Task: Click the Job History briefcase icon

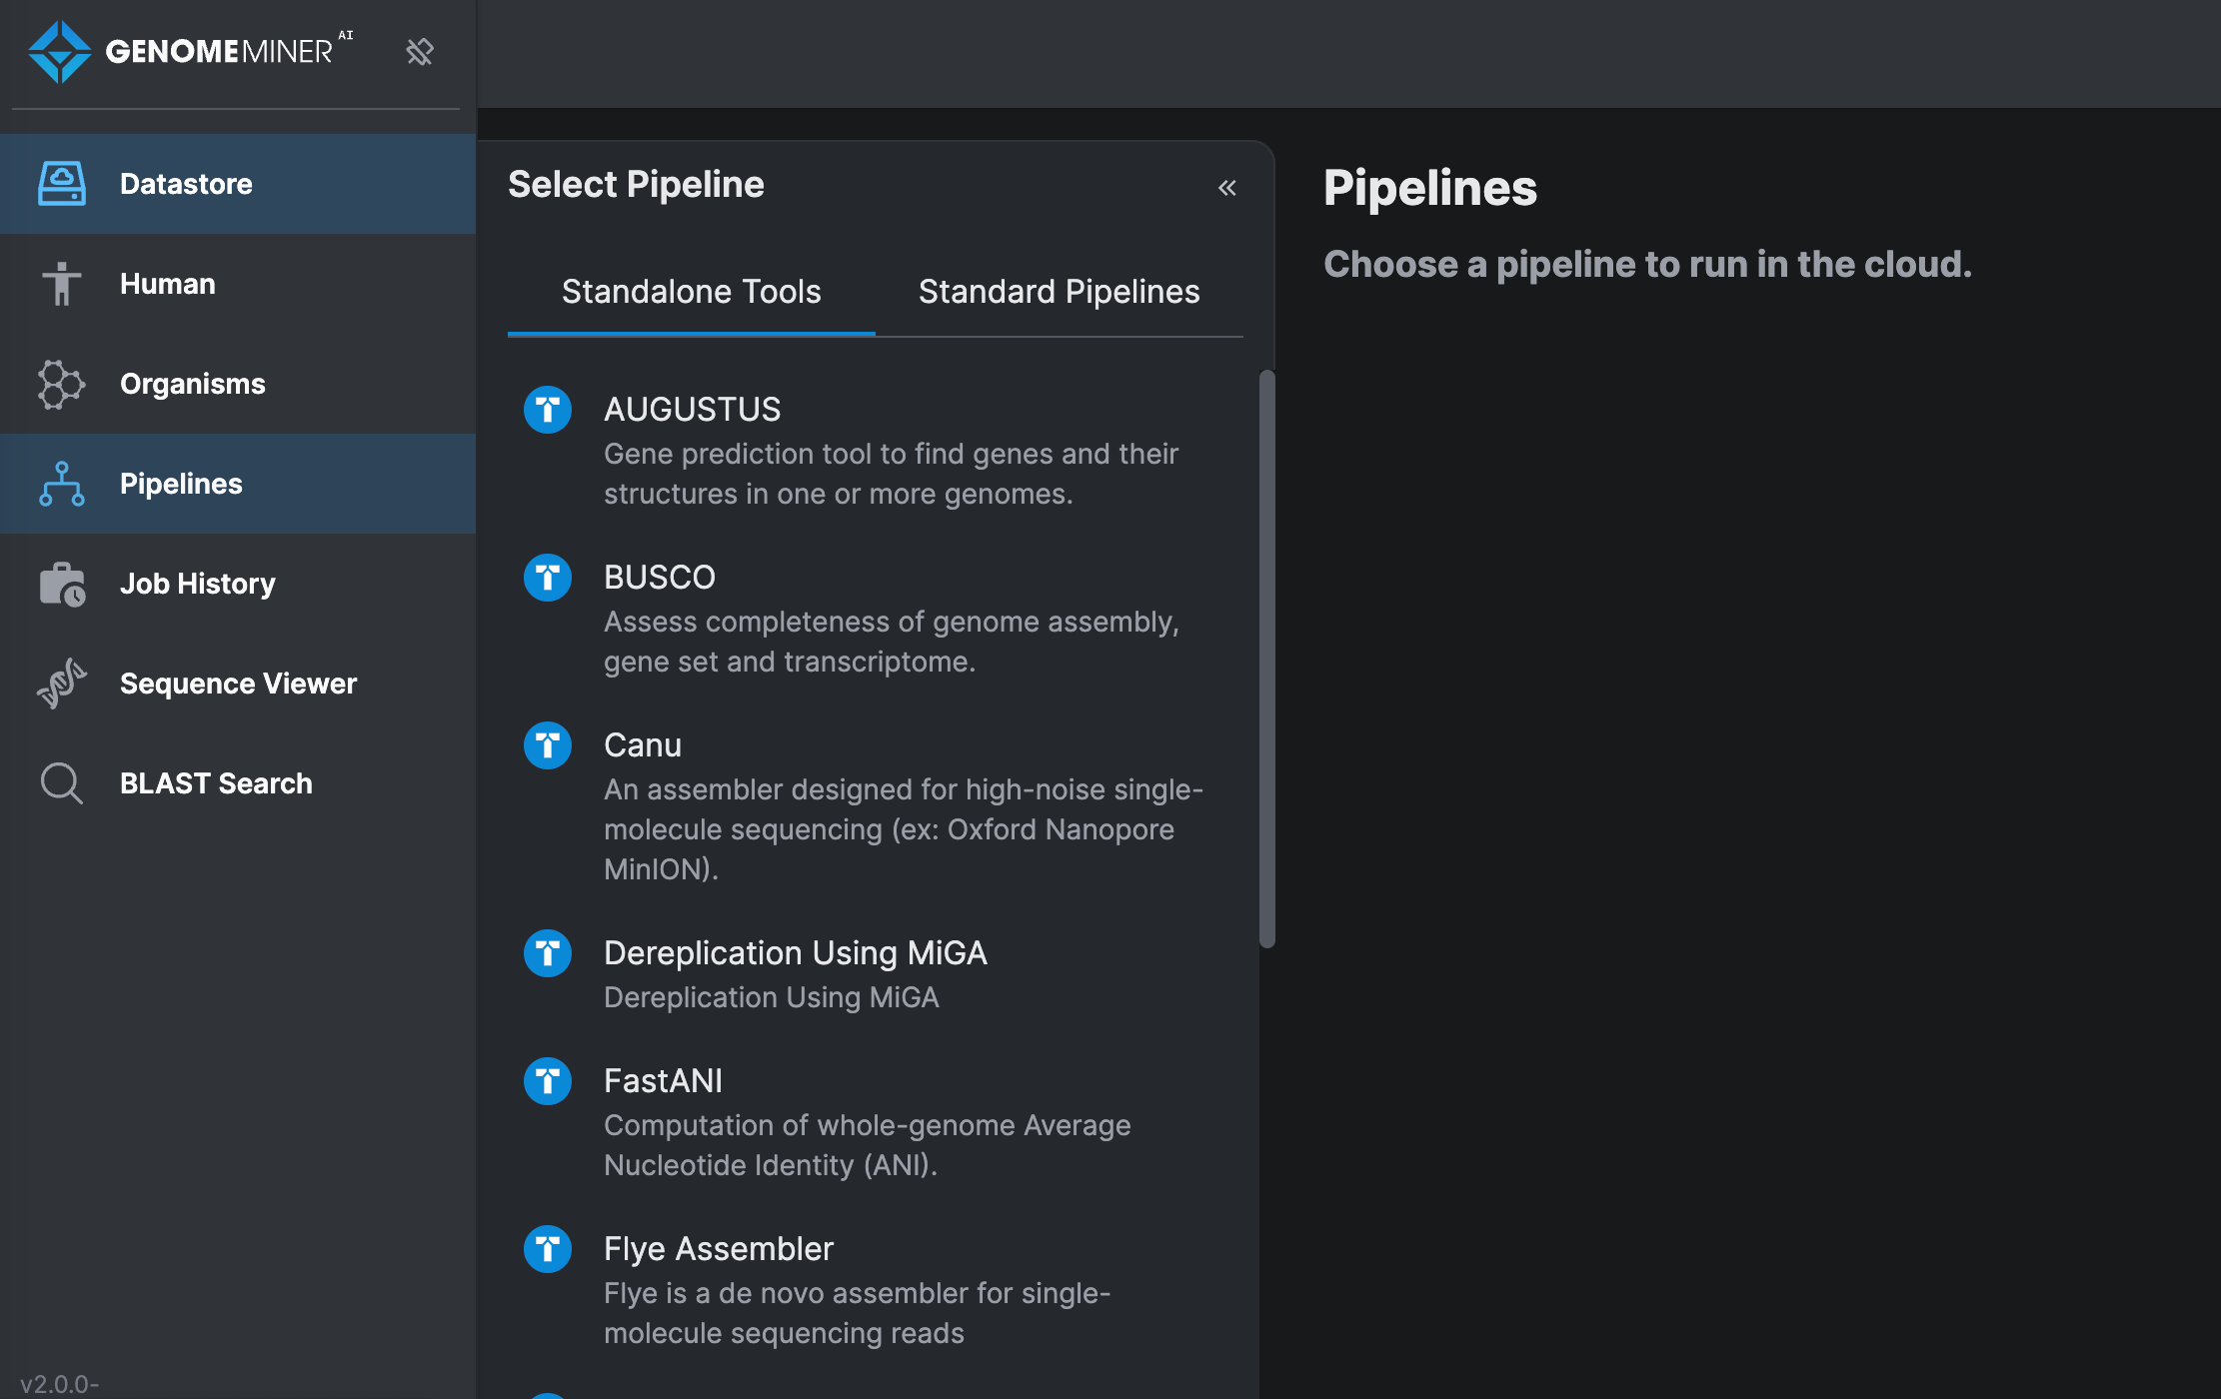Action: 62,584
